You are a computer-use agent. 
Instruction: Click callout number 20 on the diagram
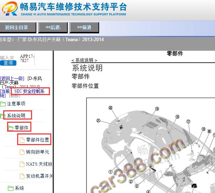pyautogui.click(x=111, y=108)
